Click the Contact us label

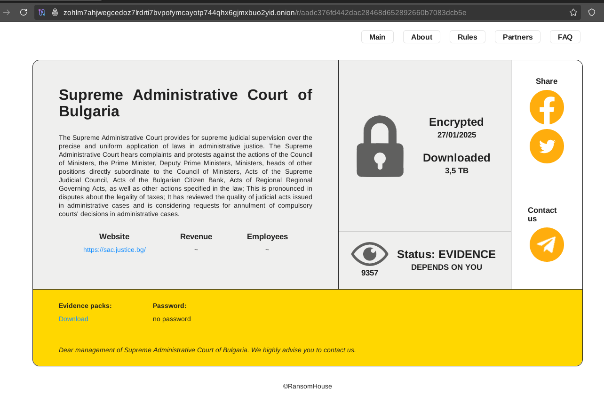point(542,214)
